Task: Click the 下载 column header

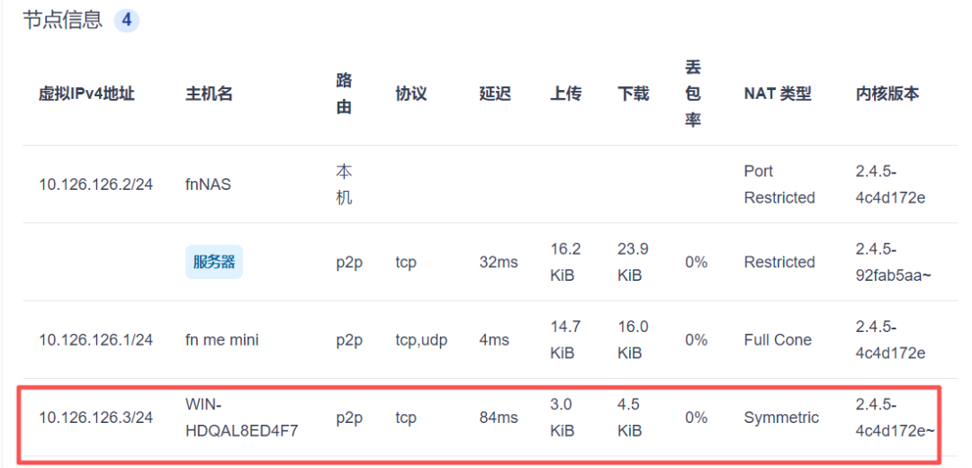Action: click(633, 94)
